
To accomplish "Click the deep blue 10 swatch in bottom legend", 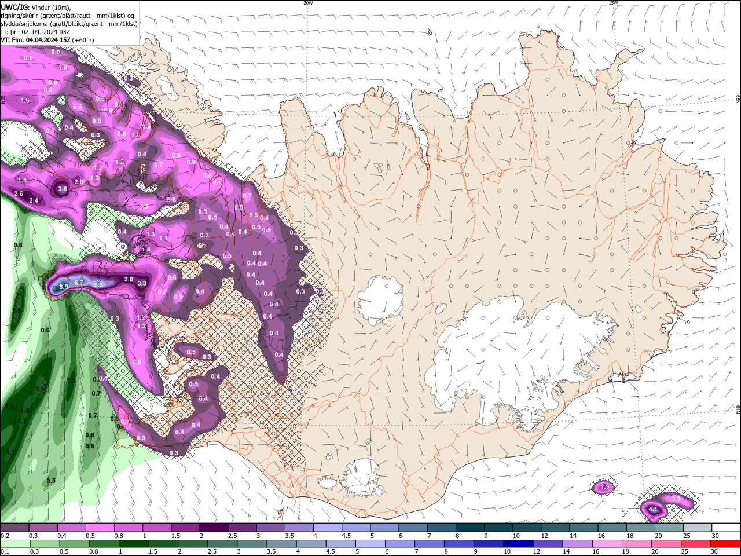I will 518,544.
